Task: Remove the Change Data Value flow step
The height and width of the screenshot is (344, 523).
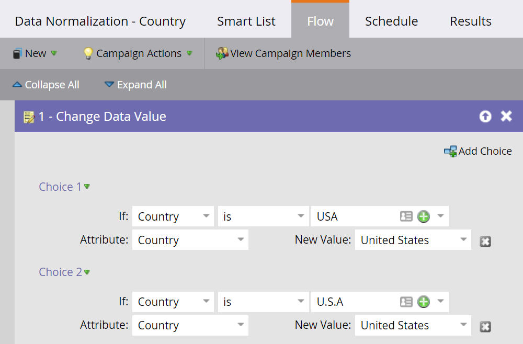Action: pyautogui.click(x=506, y=117)
